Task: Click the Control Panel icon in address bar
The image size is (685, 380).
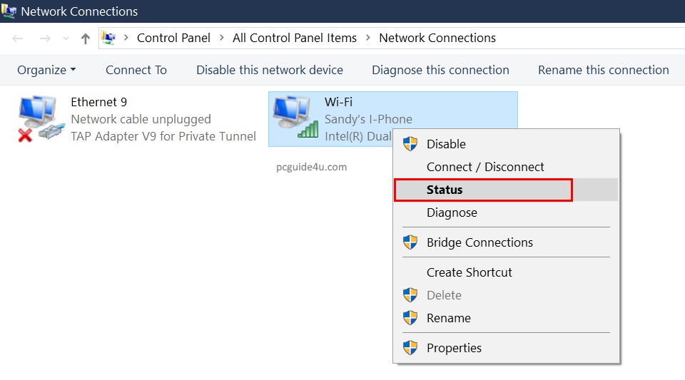Action: pyautogui.click(x=108, y=38)
